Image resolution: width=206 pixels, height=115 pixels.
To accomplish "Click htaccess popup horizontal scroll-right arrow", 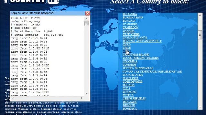I will point(81,98).
